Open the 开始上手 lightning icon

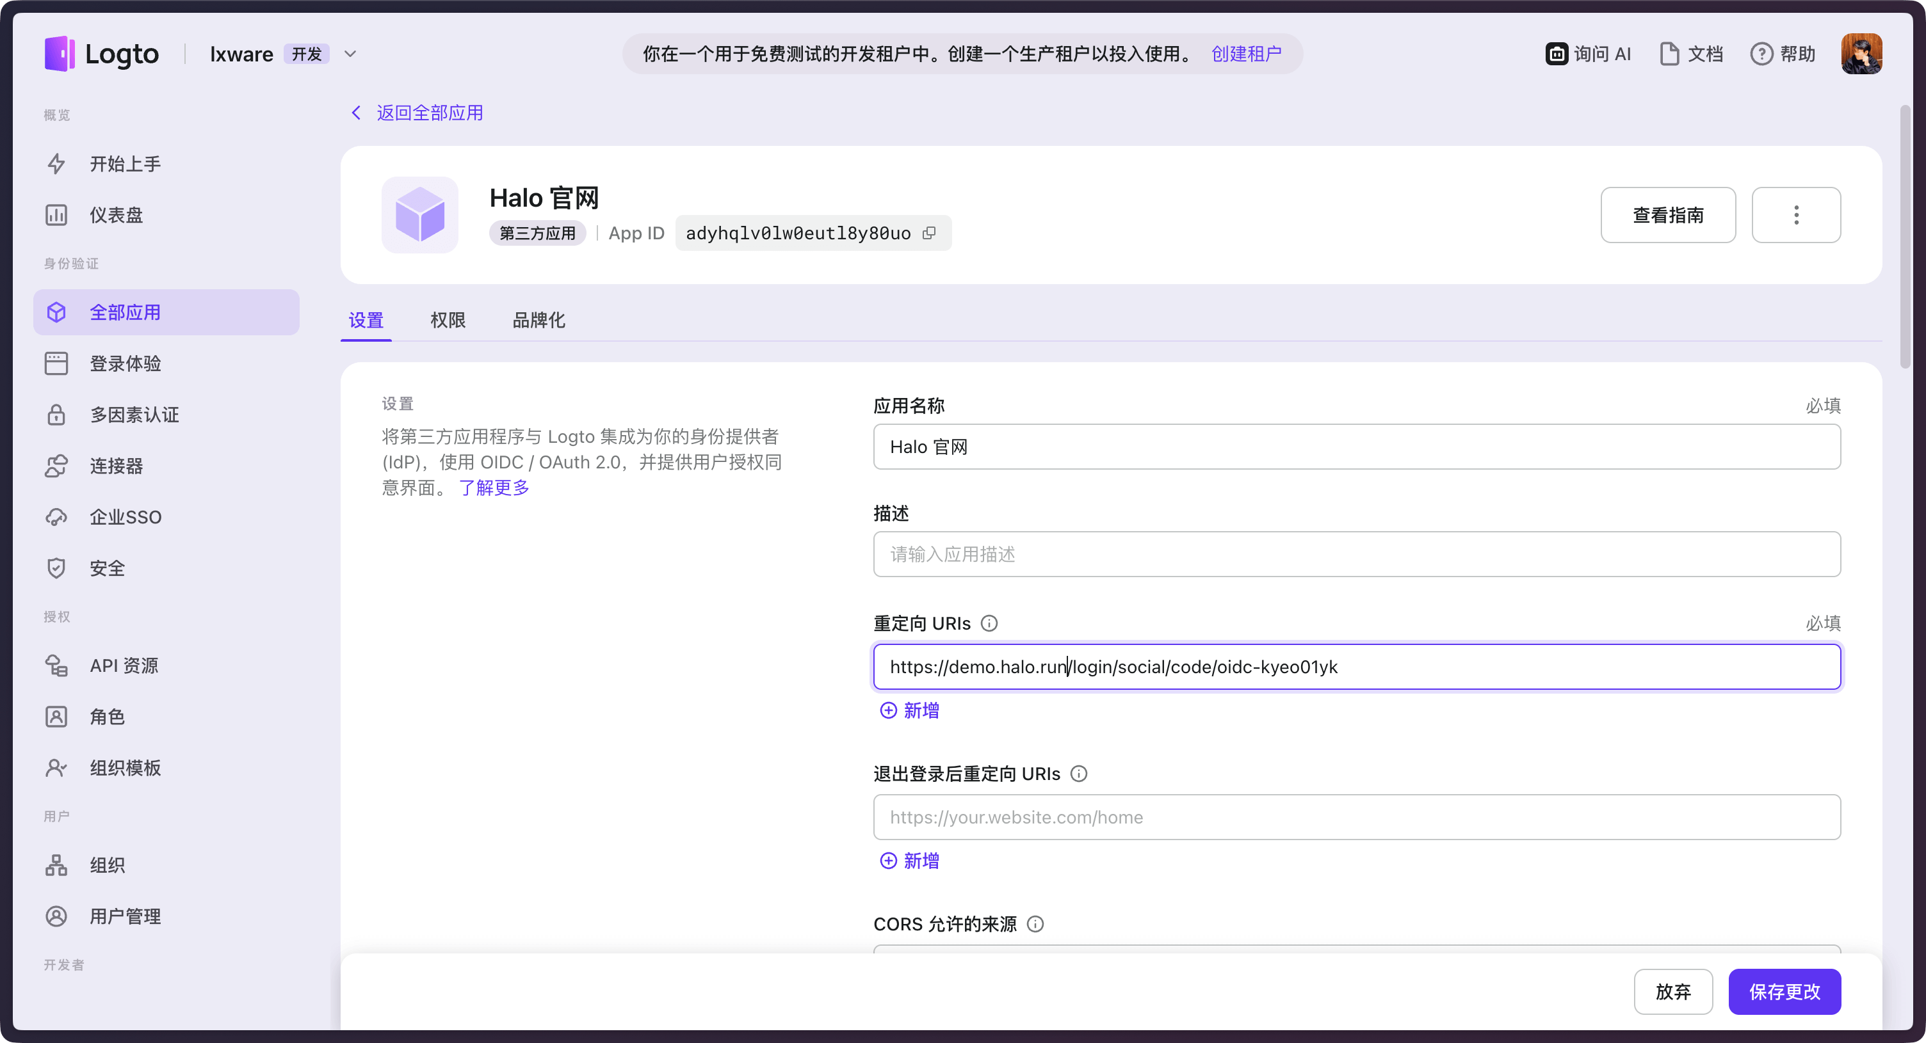56,164
